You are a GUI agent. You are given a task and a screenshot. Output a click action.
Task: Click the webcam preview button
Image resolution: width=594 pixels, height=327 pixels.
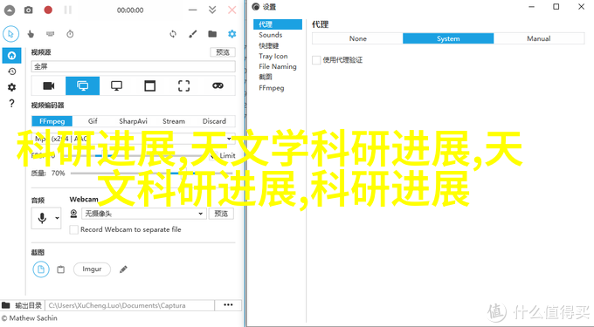point(221,214)
